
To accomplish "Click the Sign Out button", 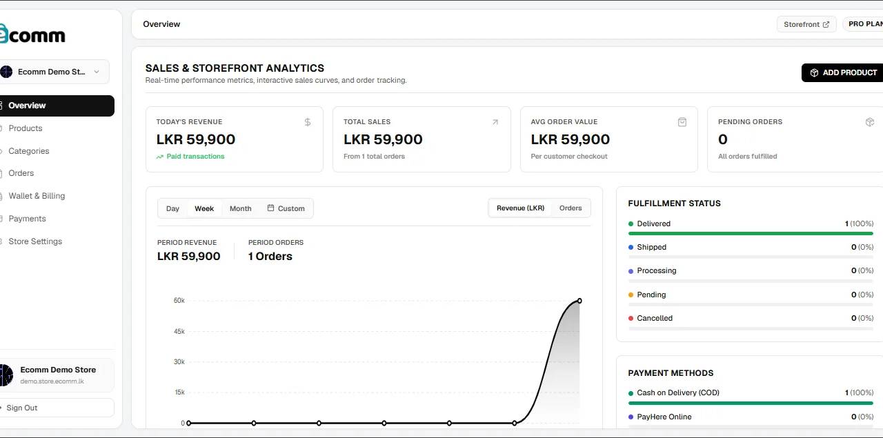I will [57, 408].
